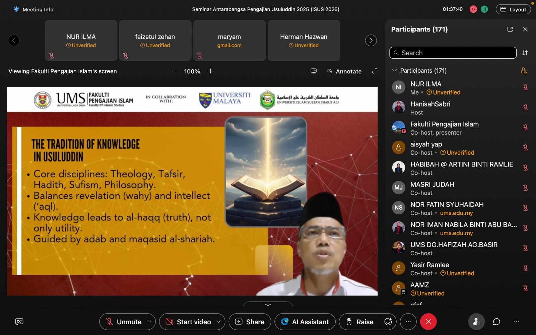Open the reactions smiley icon

pyautogui.click(x=388, y=322)
